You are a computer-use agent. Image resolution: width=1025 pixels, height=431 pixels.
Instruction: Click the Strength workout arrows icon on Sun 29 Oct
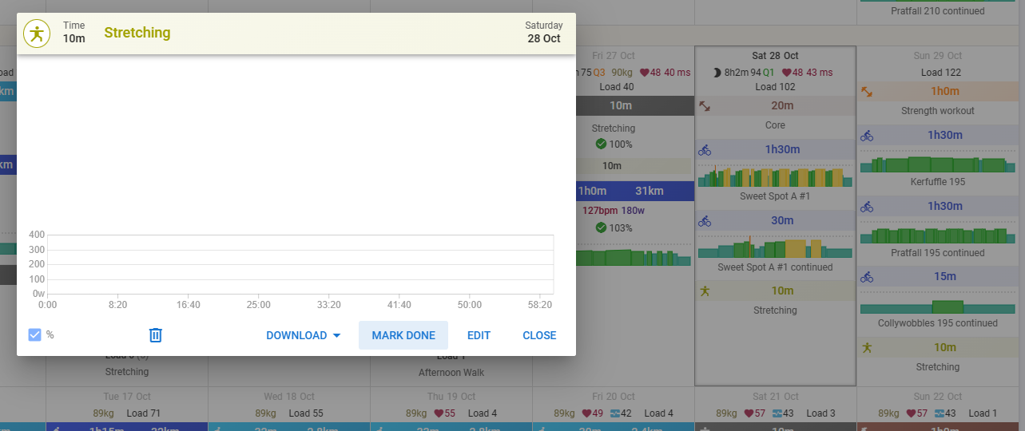click(x=867, y=91)
